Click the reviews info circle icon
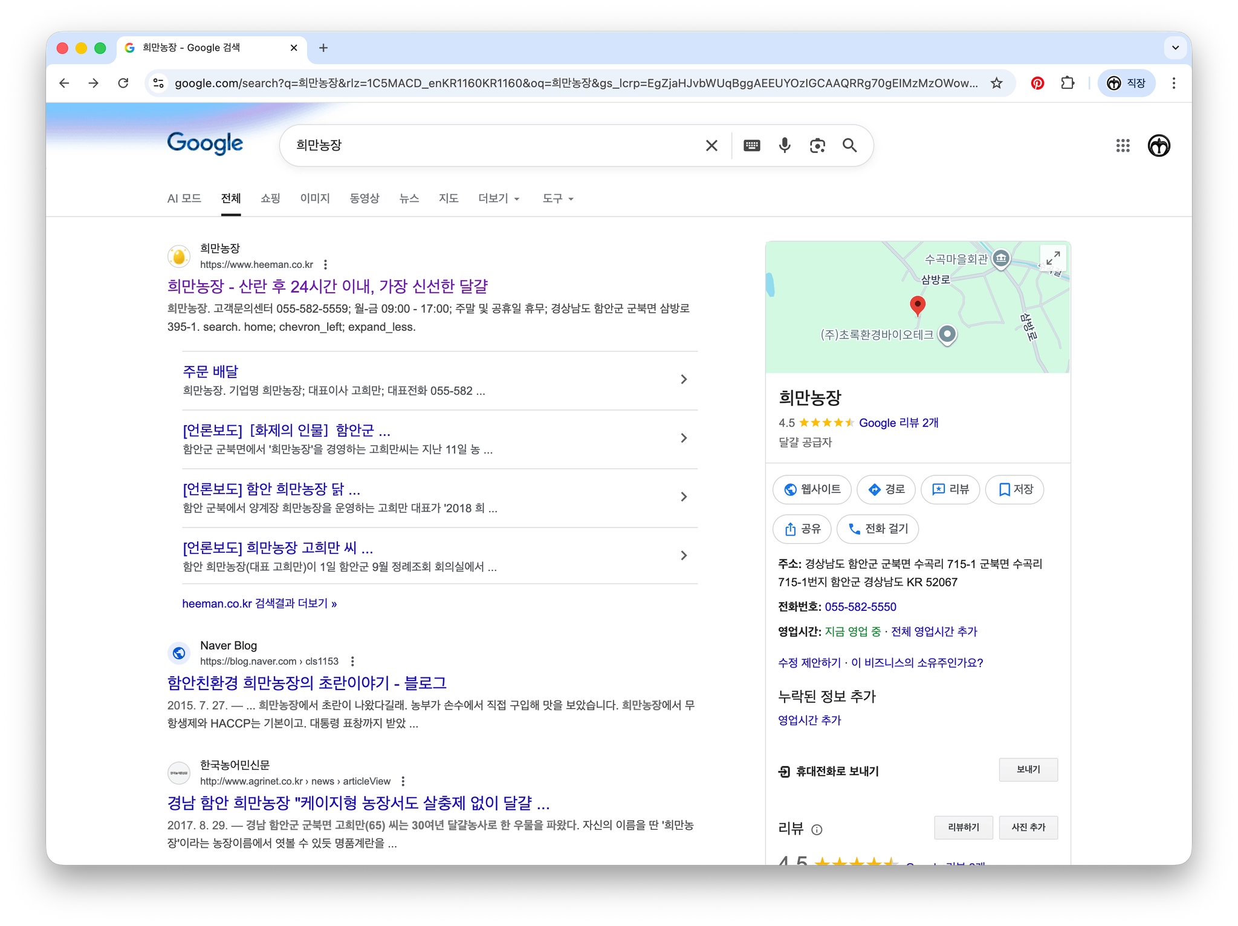The image size is (1238, 926). tap(817, 829)
